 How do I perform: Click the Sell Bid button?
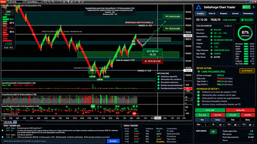coord(248,115)
